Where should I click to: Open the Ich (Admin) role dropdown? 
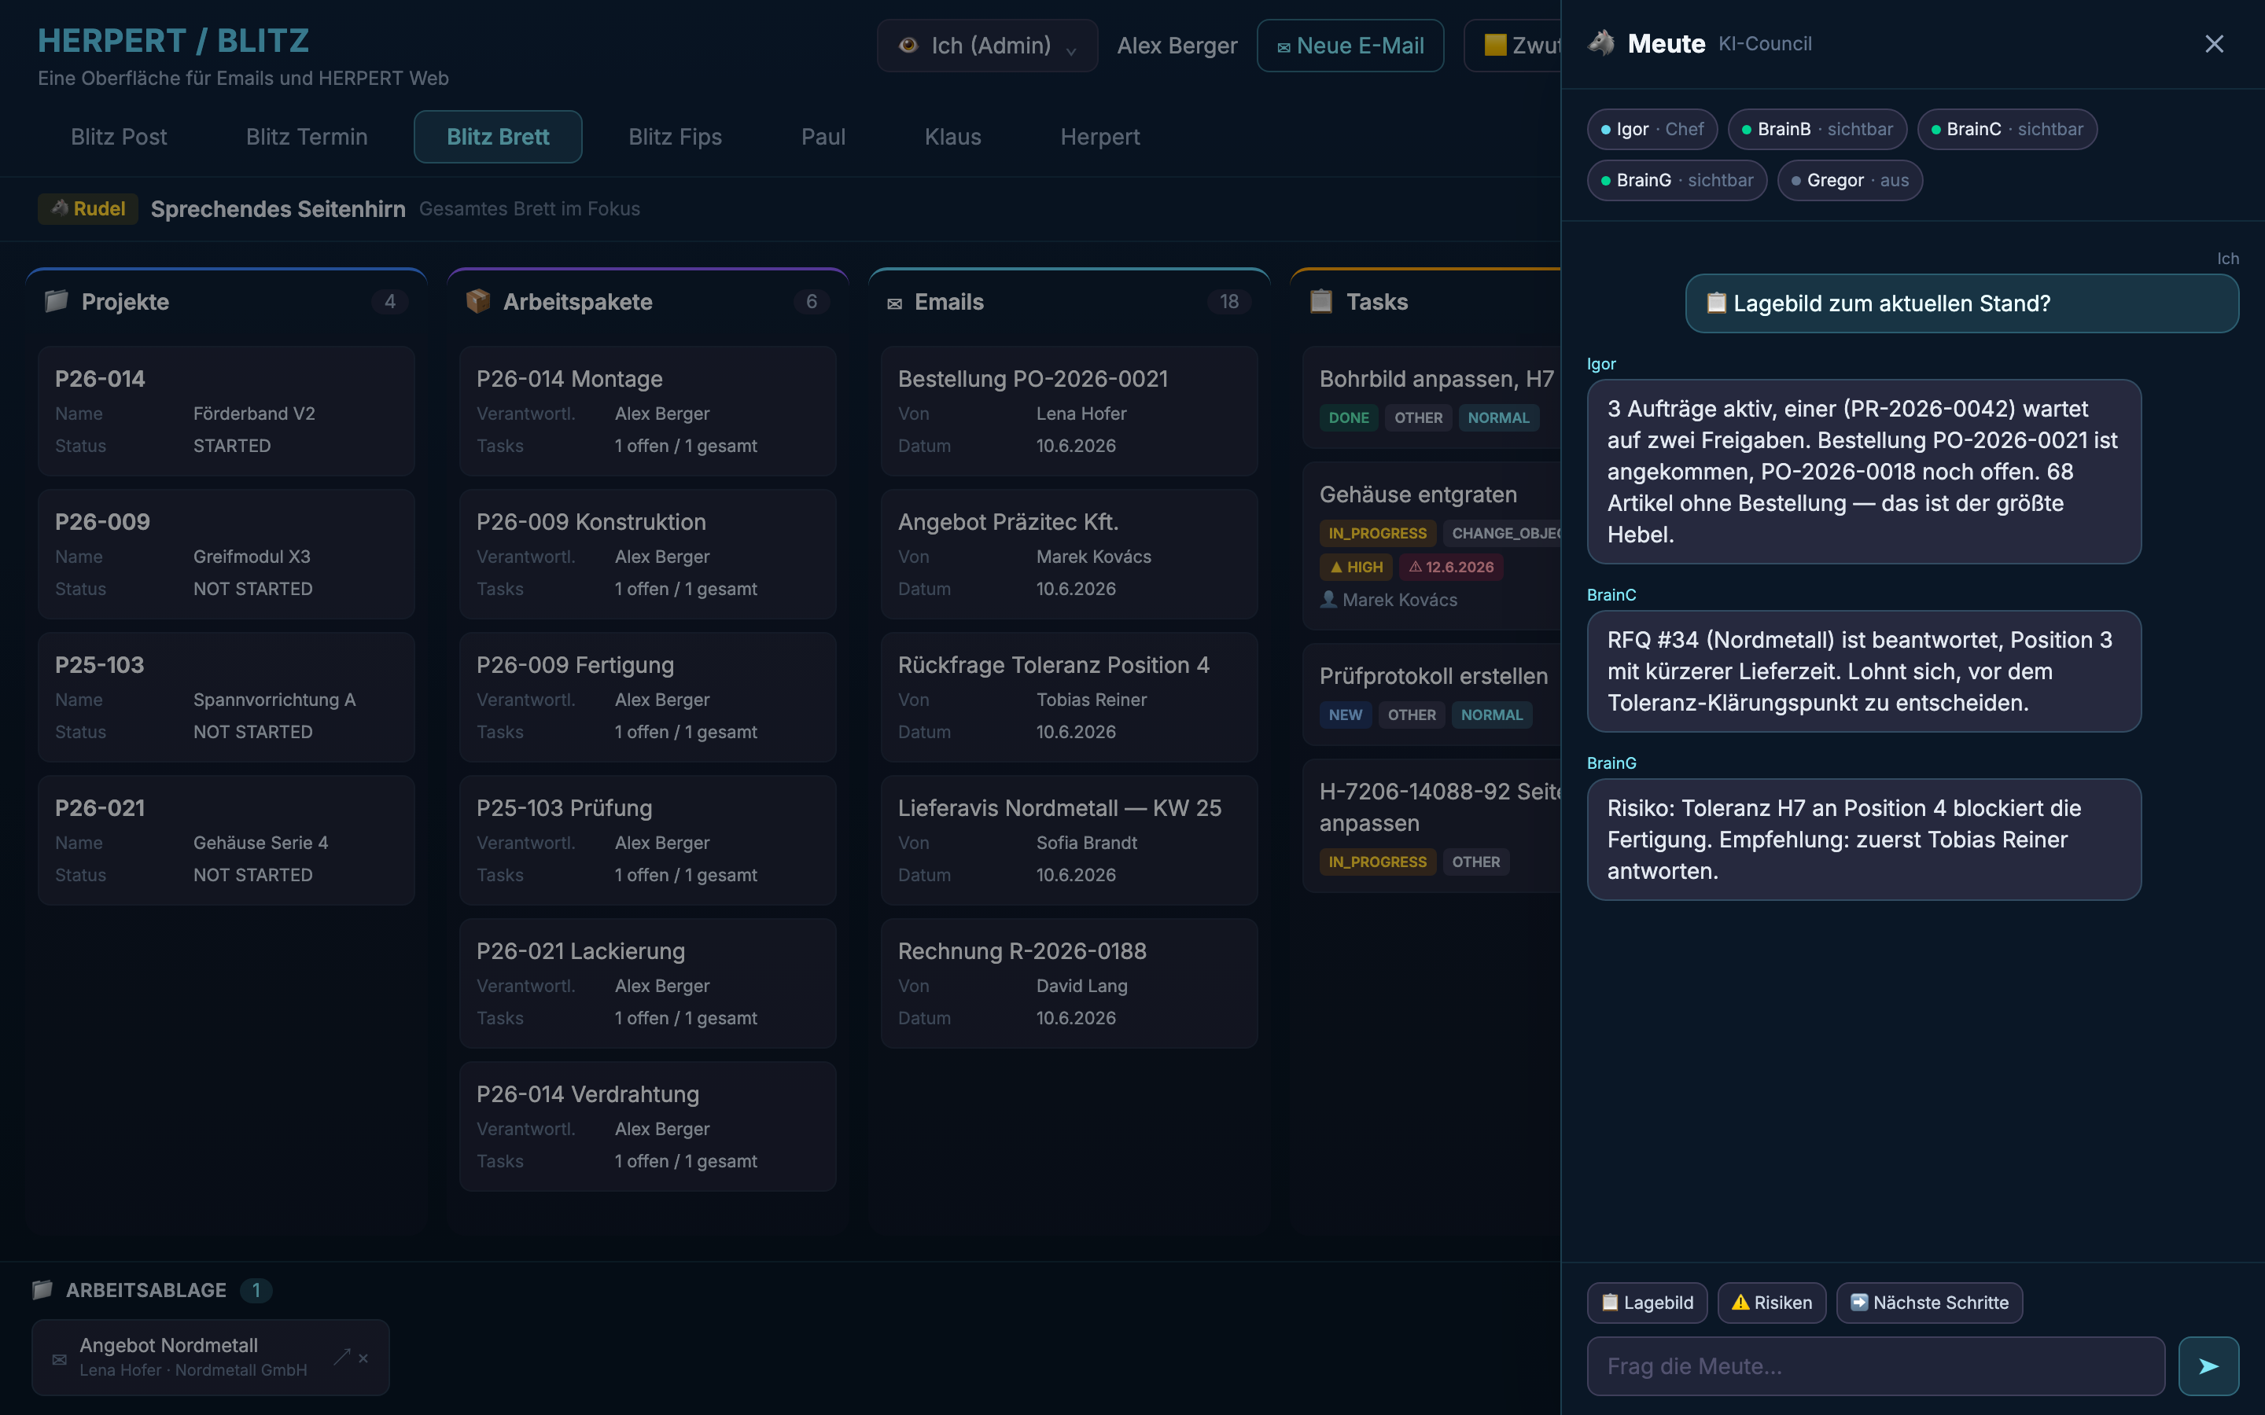(x=988, y=45)
